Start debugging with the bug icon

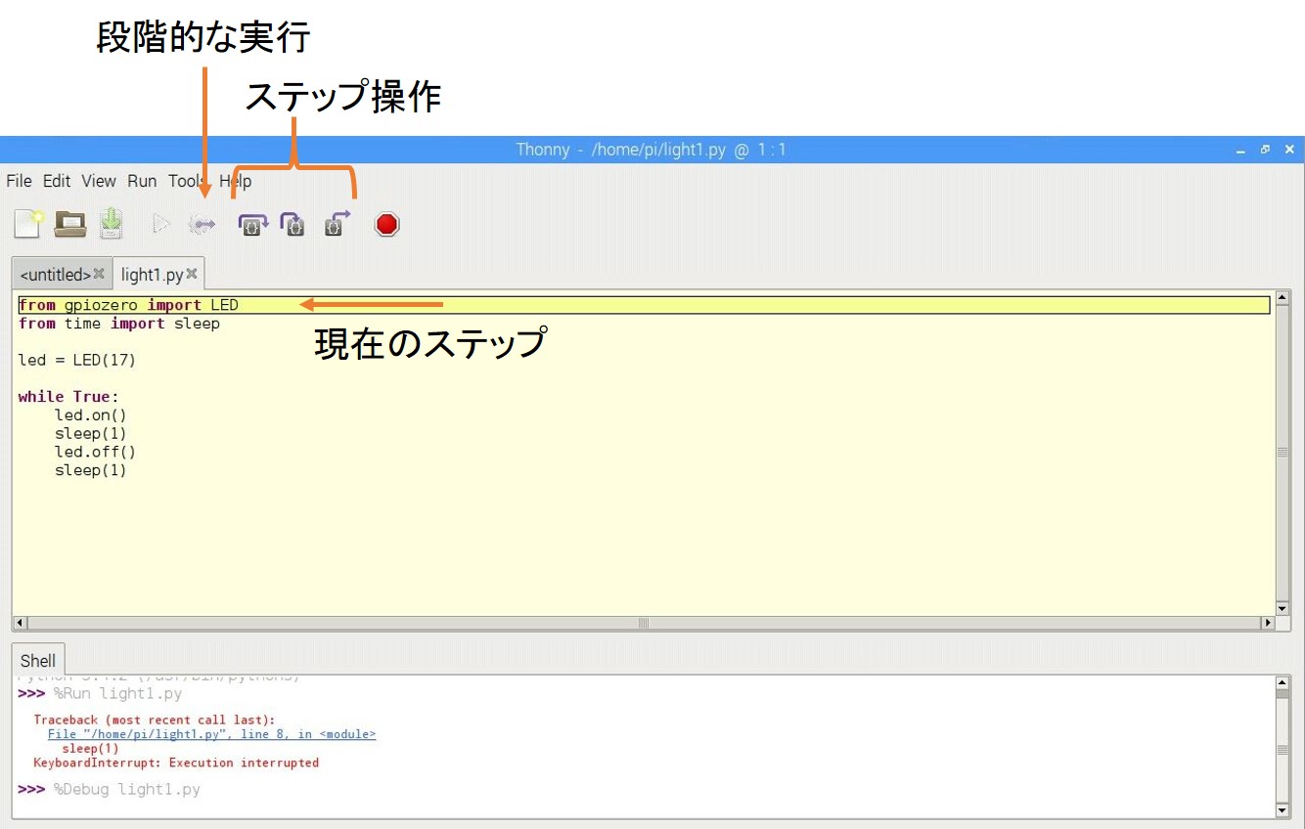[x=202, y=225]
